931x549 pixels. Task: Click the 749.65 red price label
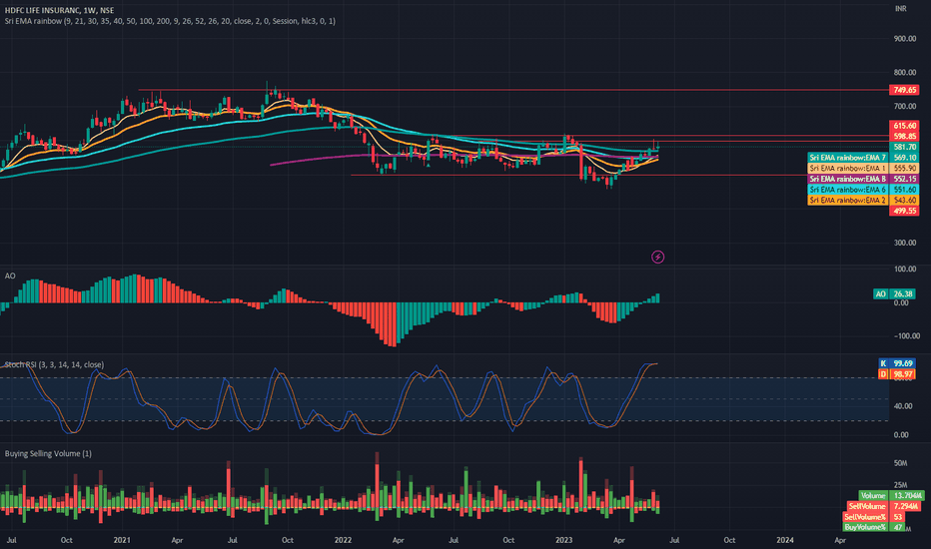904,90
